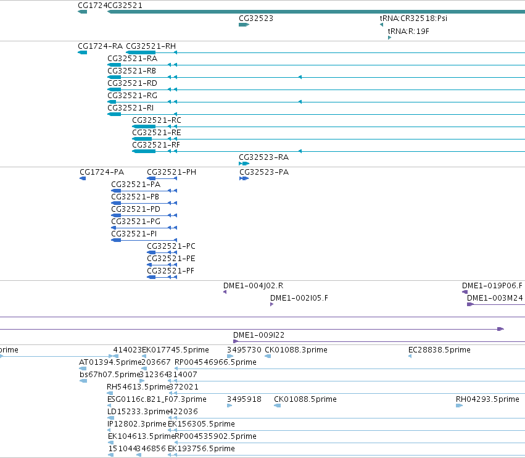Click EST label ESG0116c.B21_F07.3prime
This screenshot has width=525, height=458.
(157, 399)
